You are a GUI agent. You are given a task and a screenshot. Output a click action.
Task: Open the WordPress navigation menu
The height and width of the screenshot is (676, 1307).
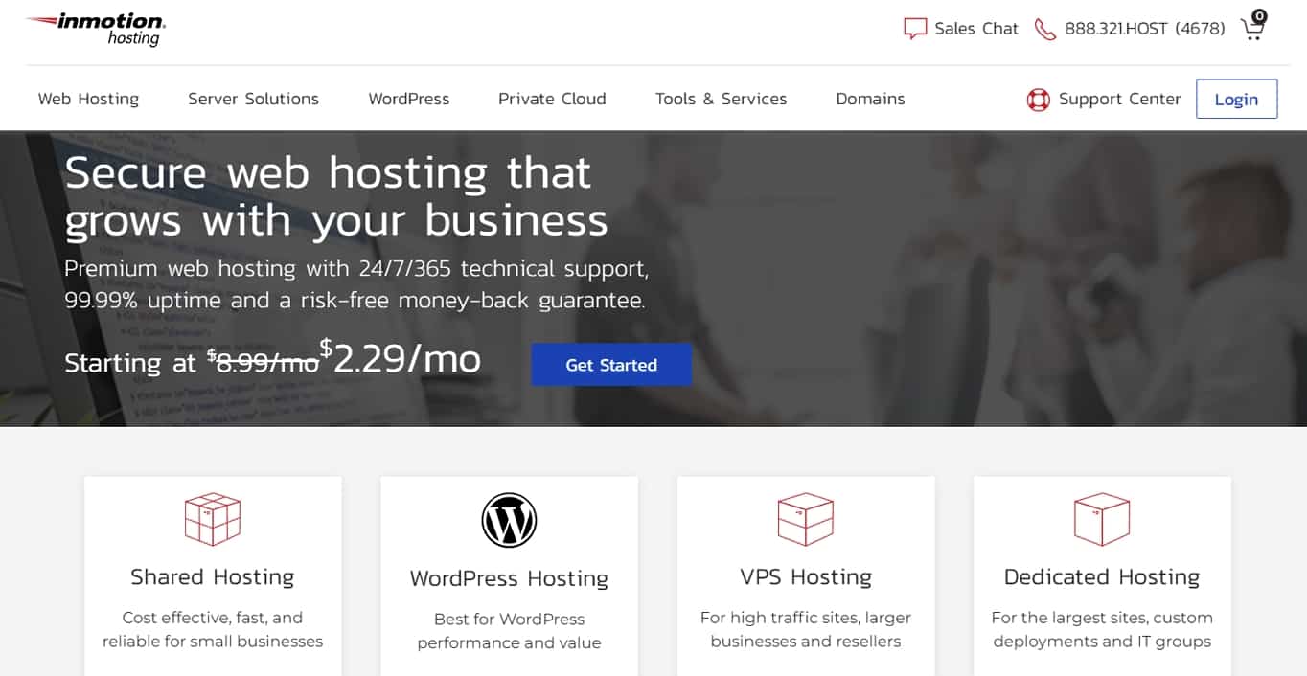coord(409,99)
